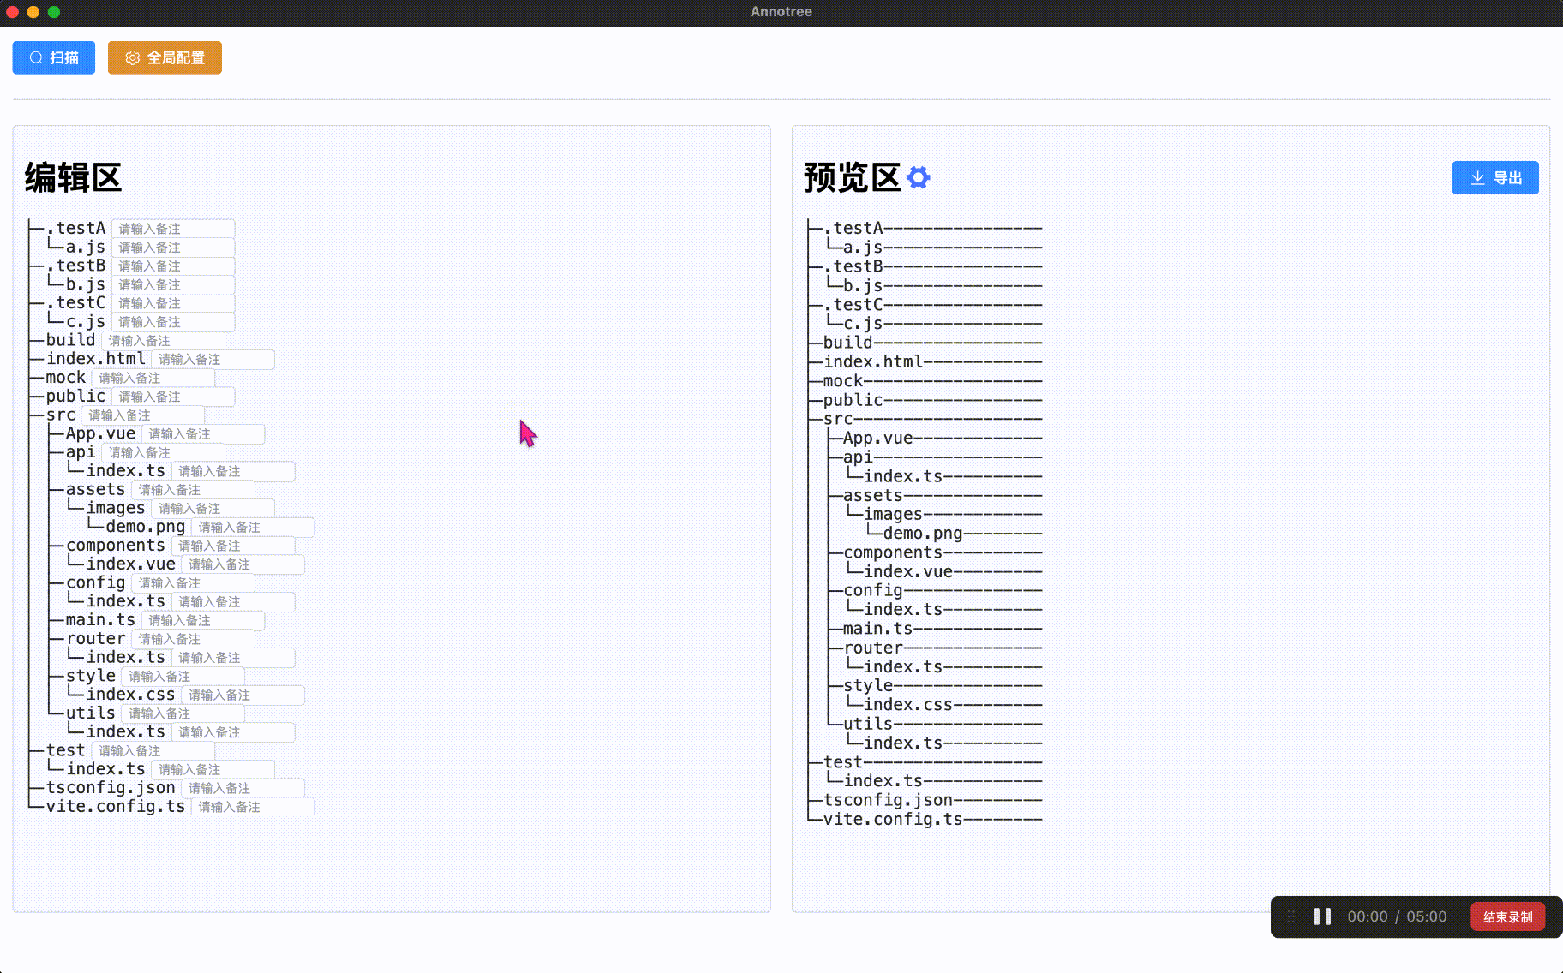Export the tree using the 导出 button
1563x973 pixels.
coord(1494,177)
